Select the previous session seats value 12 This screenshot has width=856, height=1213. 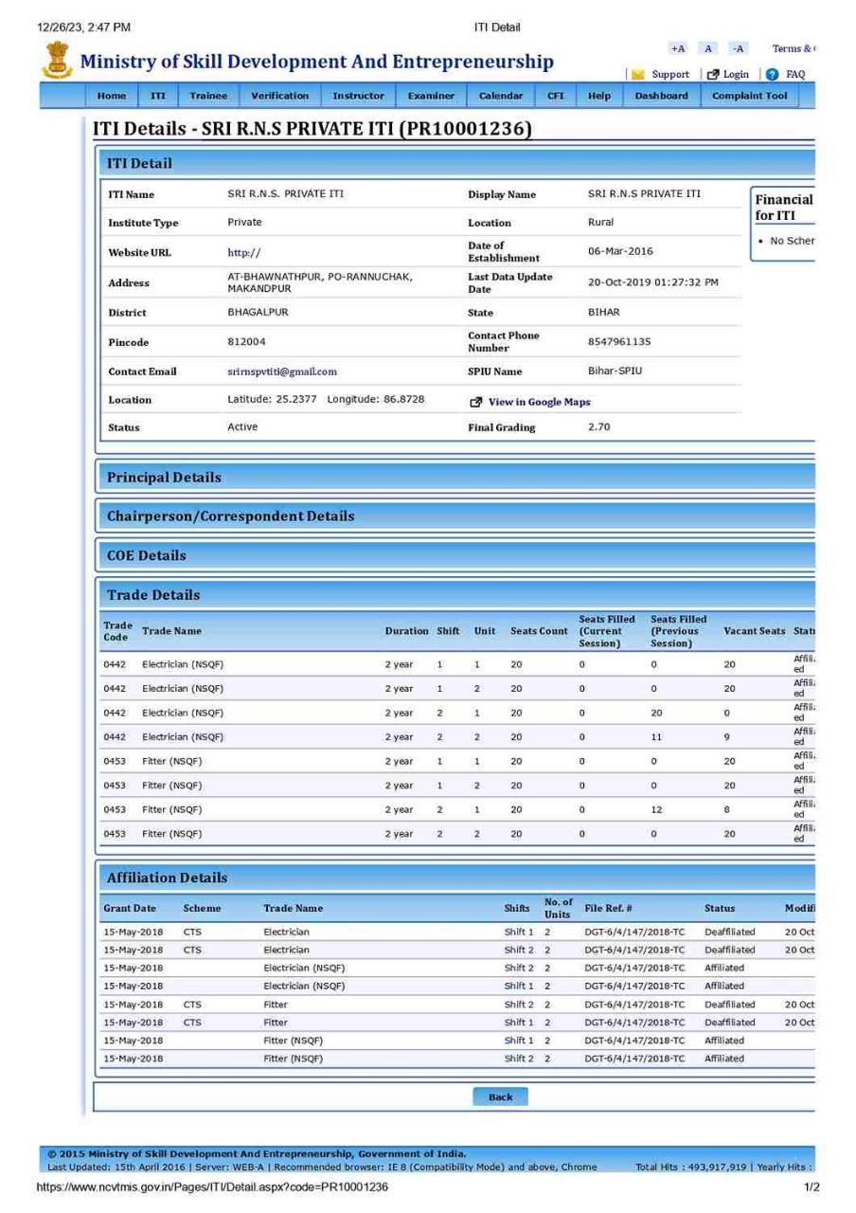[656, 810]
